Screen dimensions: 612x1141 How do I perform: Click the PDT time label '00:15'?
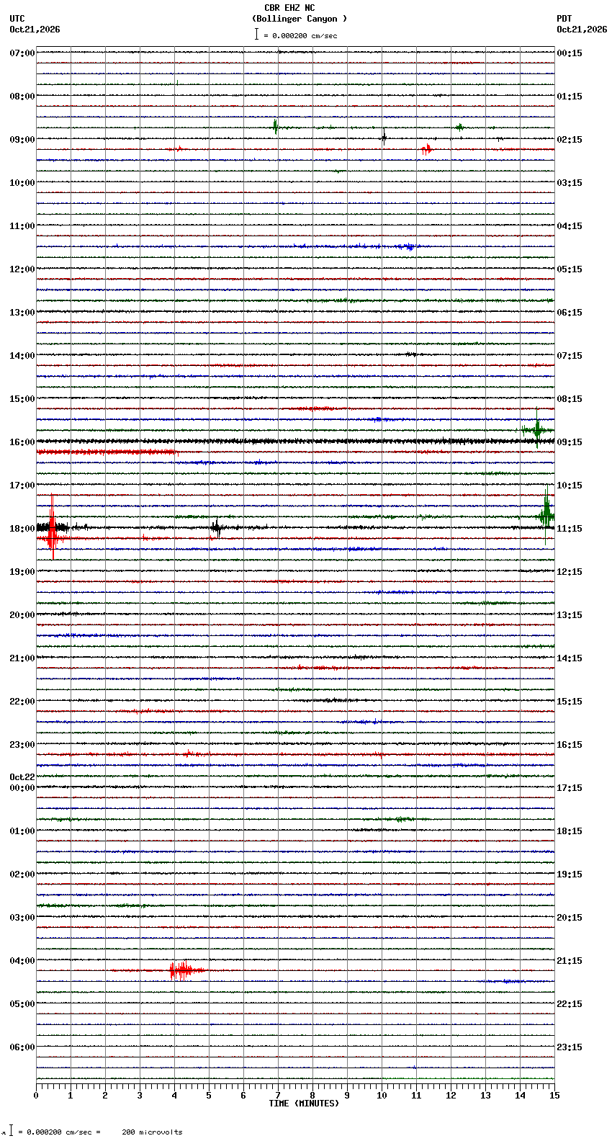(570, 53)
